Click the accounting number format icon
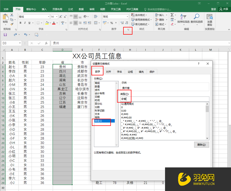This screenshot has height=191, width=231. (105, 23)
